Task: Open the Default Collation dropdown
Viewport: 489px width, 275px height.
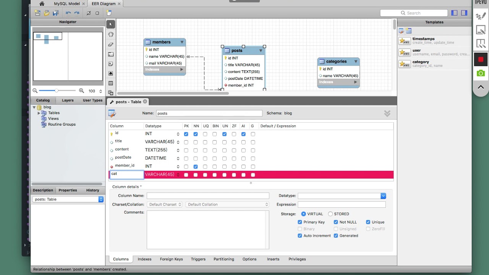Action: (x=227, y=204)
